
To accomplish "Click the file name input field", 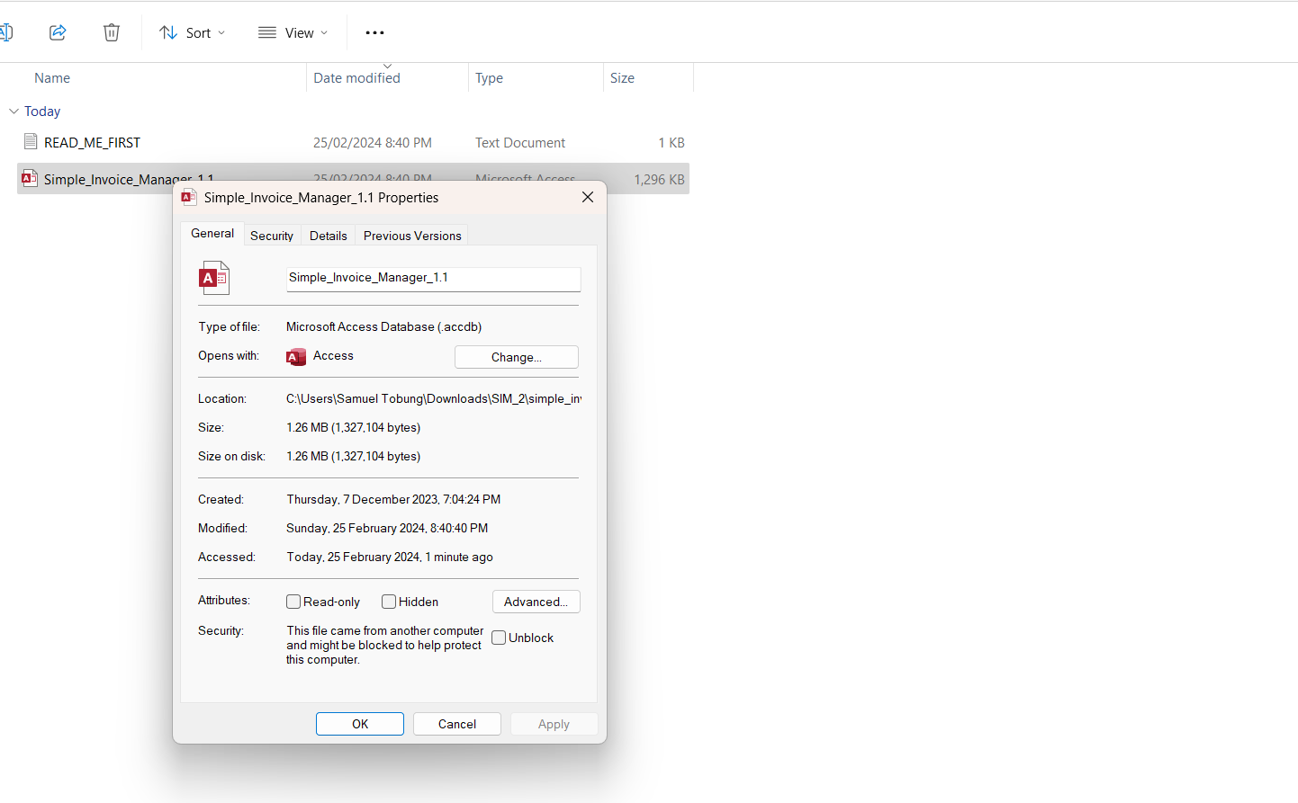I will 433,279.
